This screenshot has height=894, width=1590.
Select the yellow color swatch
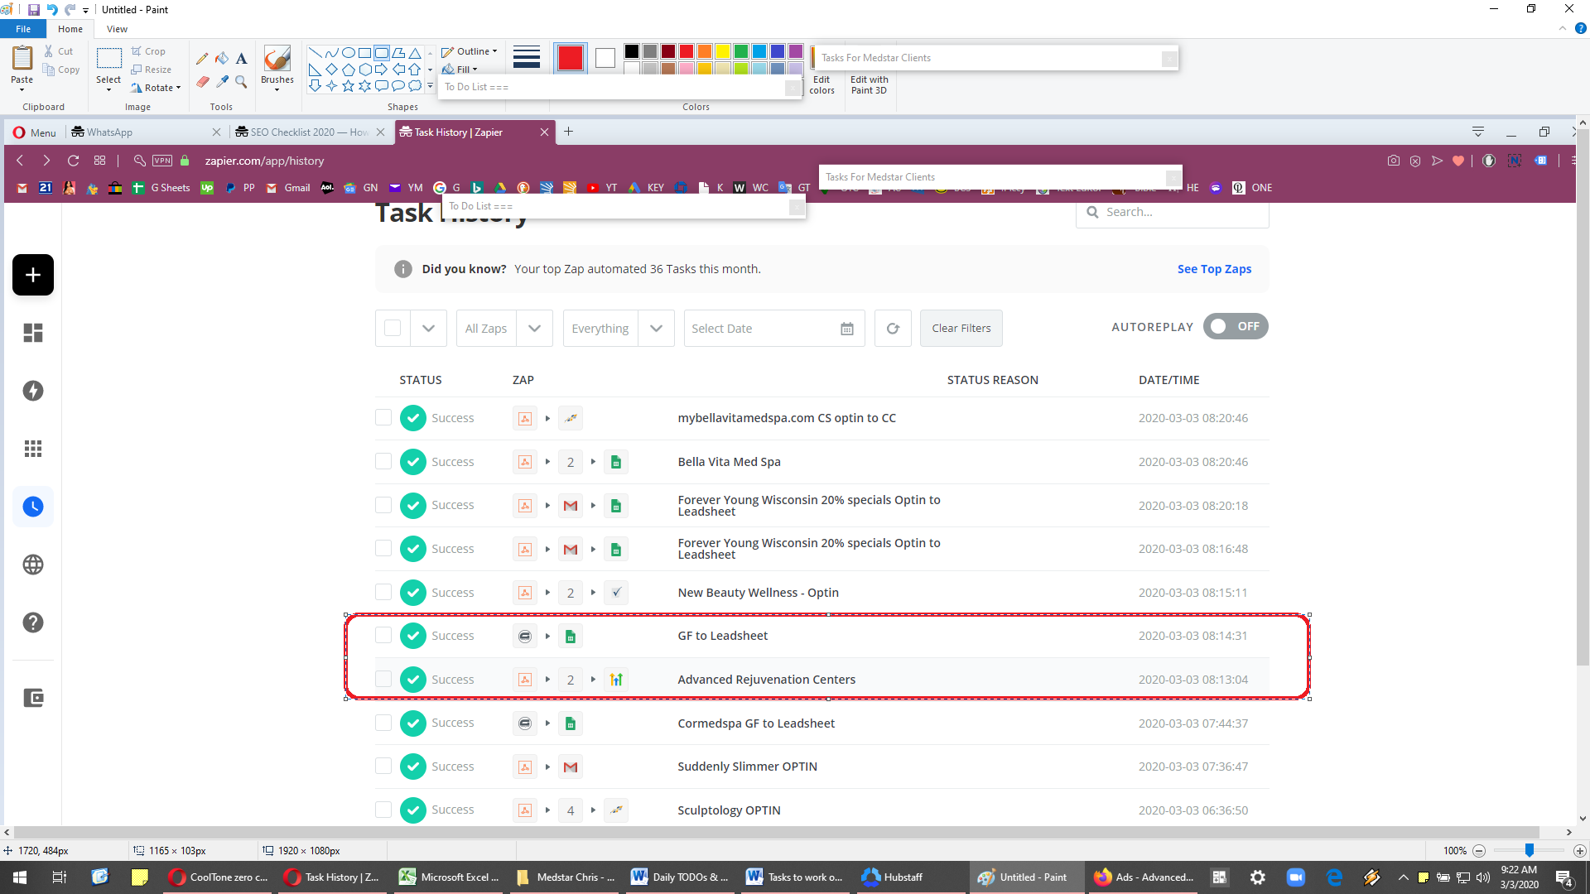pos(723,51)
